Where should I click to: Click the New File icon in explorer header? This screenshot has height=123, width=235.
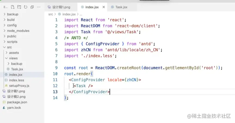click(x=13, y=7)
